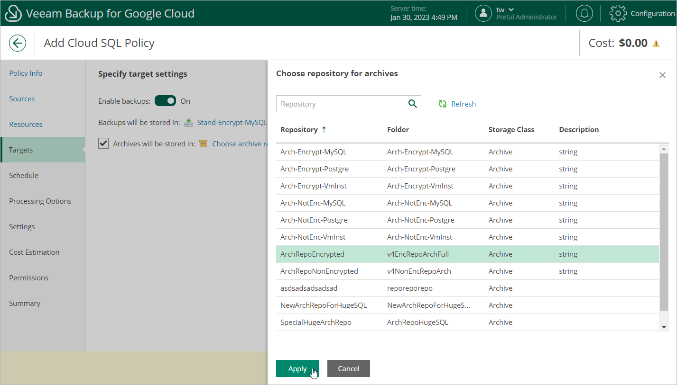Click the Portal Administrator role text
The image size is (677, 385).
click(527, 17)
